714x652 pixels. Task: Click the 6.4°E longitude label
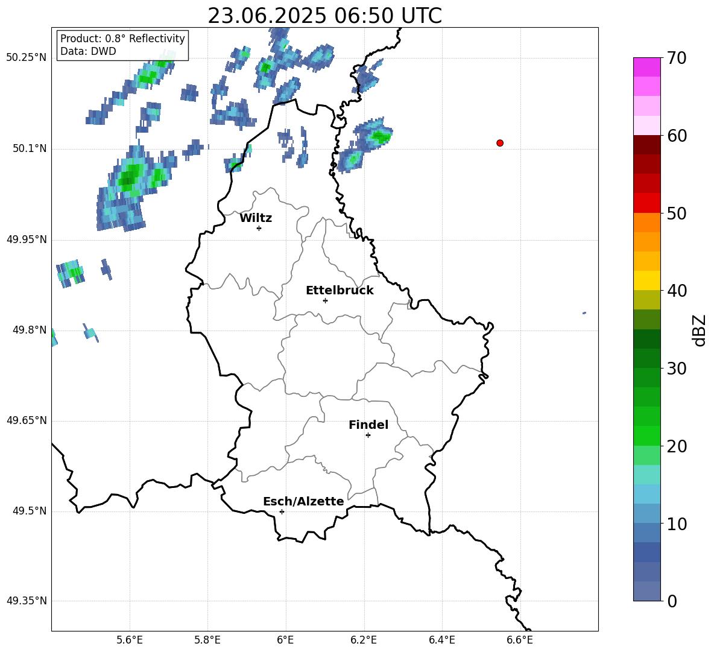point(441,640)
